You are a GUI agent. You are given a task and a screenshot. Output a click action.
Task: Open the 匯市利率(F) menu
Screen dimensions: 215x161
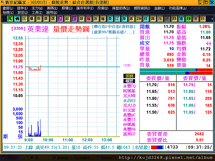85,8
